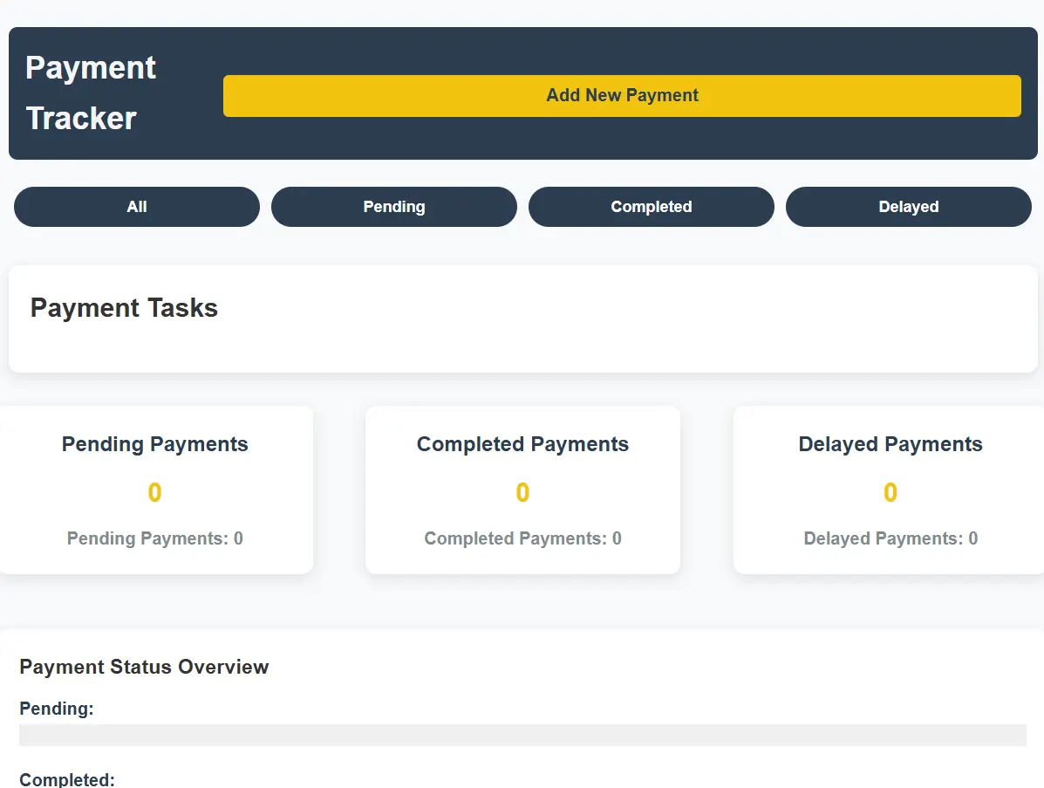Click the Completed: label in status overview
1044x788 pixels.
(x=67, y=780)
